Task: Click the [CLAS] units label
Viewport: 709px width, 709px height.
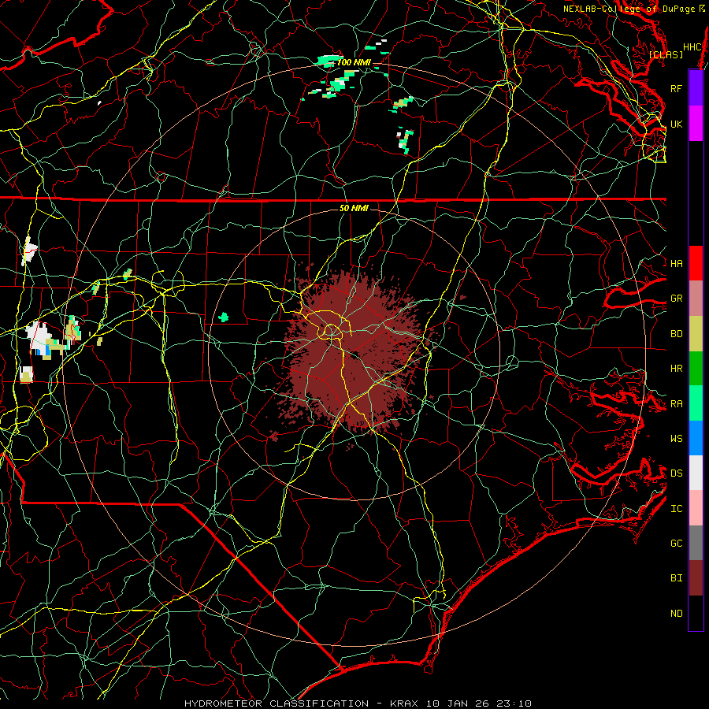Action: (666, 55)
